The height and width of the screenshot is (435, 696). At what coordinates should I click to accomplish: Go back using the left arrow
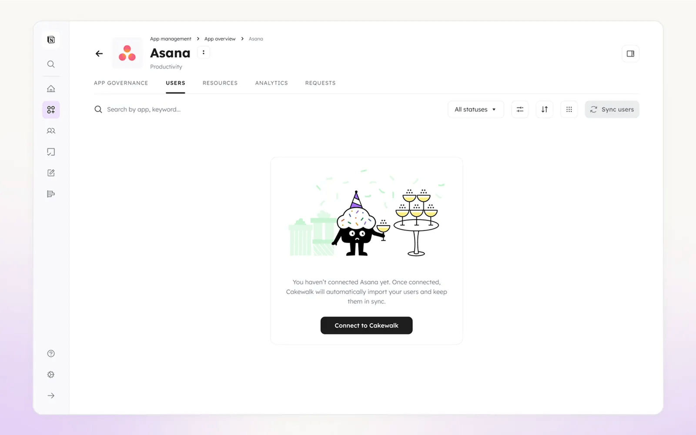tap(99, 54)
